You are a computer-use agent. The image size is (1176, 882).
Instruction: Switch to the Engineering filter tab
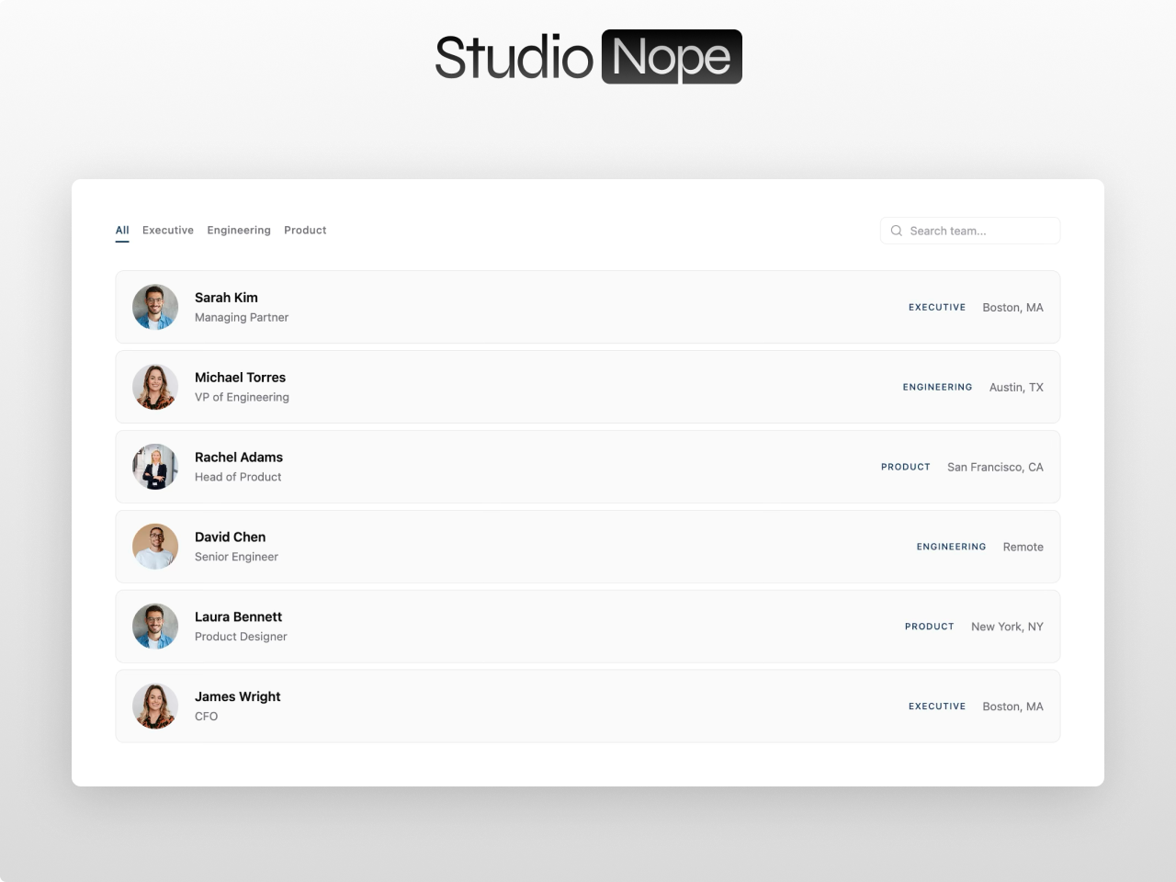pos(239,230)
